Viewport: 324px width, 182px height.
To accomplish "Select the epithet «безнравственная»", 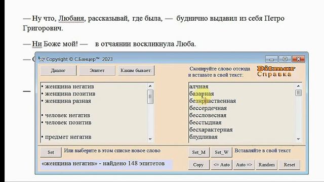I will coord(213,101).
